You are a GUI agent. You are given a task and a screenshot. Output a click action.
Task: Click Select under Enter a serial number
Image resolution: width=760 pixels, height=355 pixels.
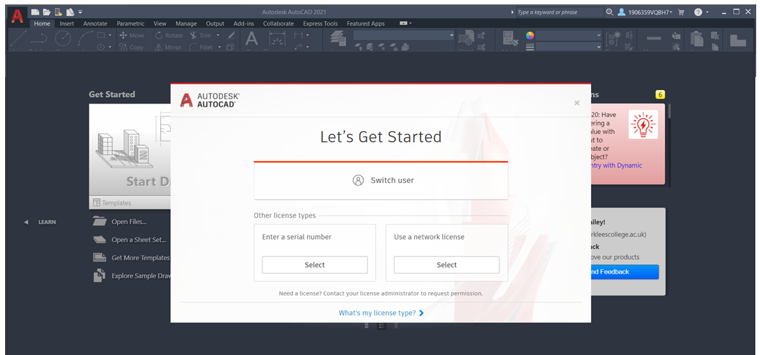coord(314,265)
